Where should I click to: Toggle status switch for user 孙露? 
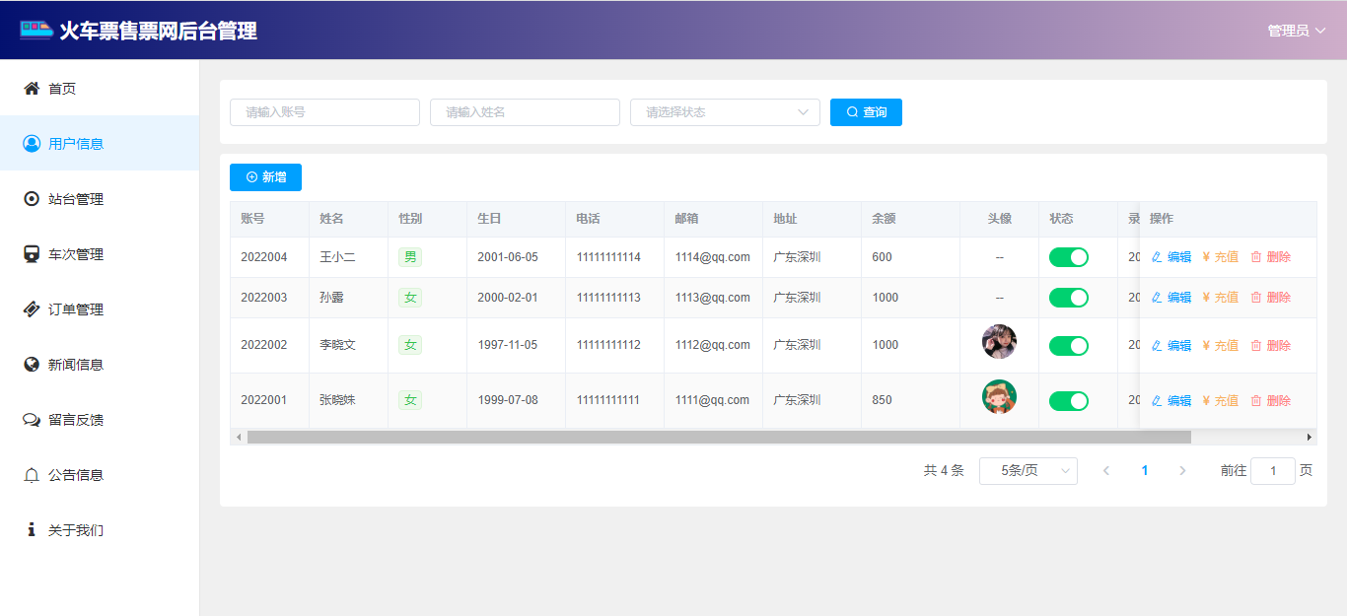coord(1068,298)
